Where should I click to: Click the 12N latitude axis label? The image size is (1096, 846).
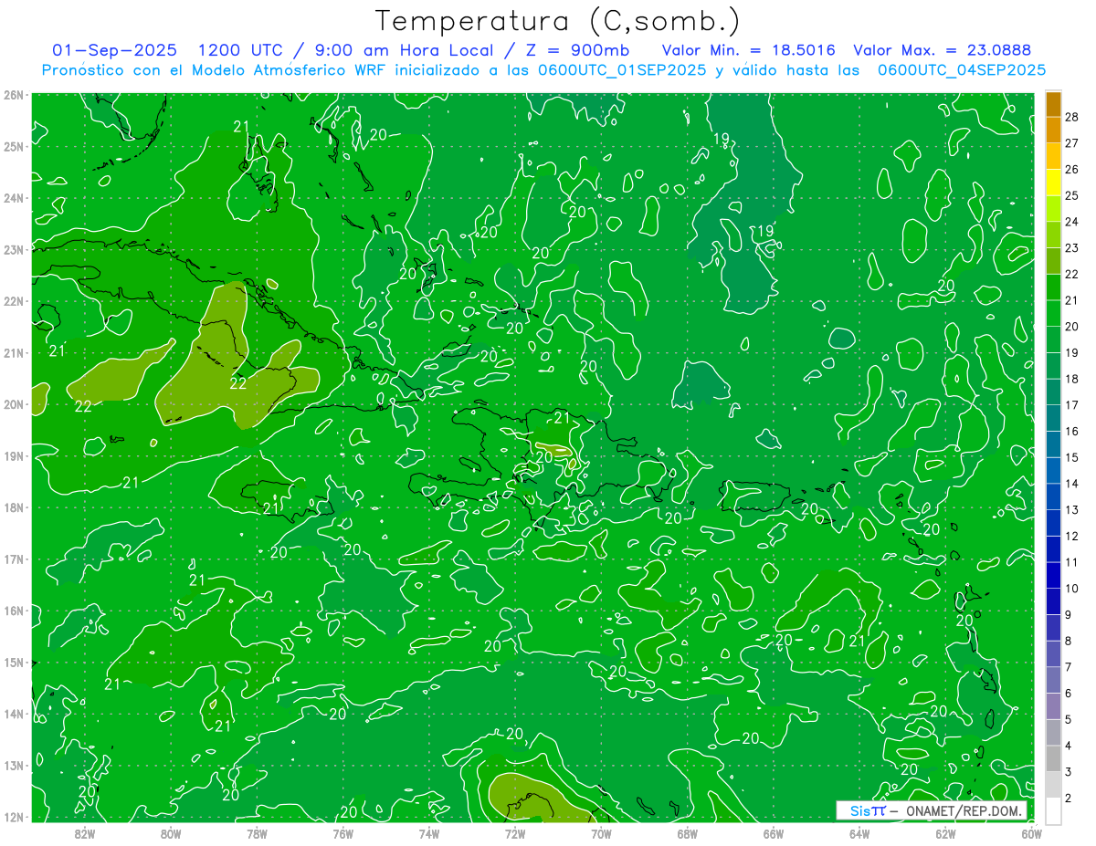[13, 817]
